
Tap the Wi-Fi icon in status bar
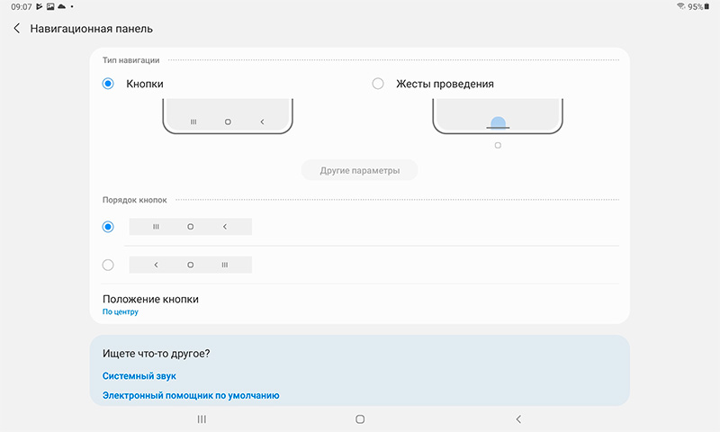tap(680, 6)
